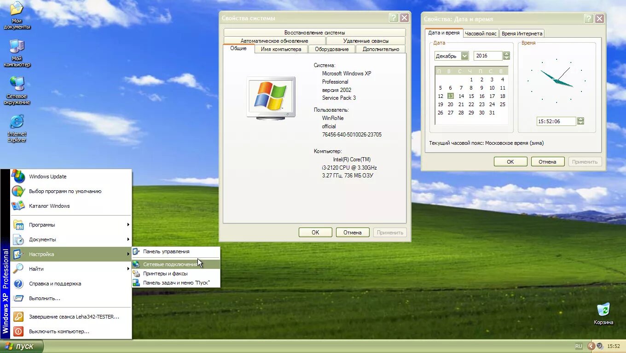
Task: Click OK in the System Properties window
Action: coord(315,233)
